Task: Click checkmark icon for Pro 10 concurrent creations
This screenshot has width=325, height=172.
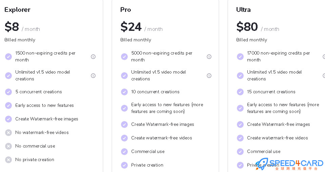Action: (x=124, y=92)
